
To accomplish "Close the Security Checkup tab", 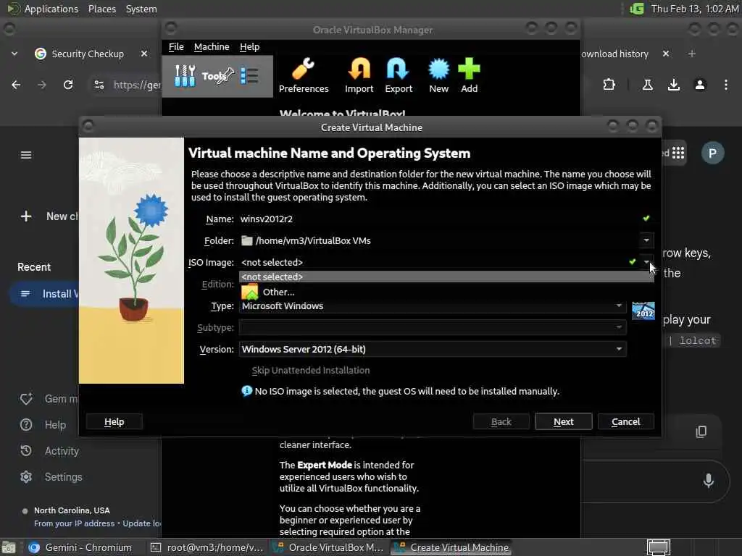I will tap(144, 54).
